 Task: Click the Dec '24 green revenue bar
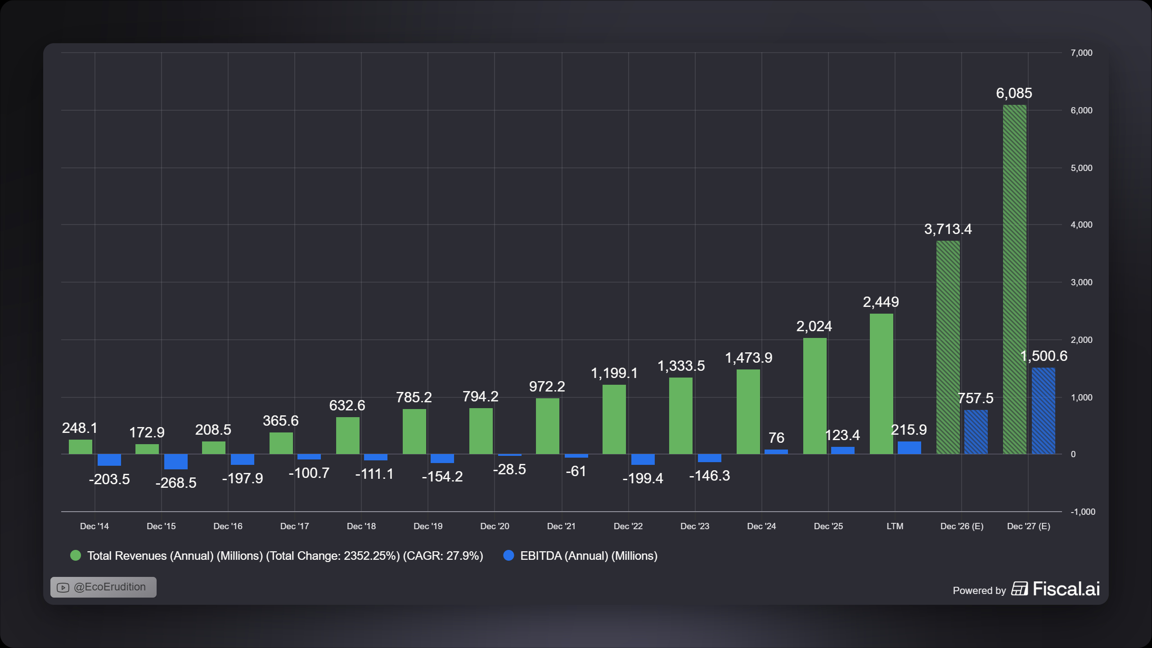(x=748, y=412)
